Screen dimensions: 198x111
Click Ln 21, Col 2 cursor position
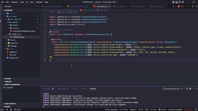pyautogui.click(x=123, y=110)
